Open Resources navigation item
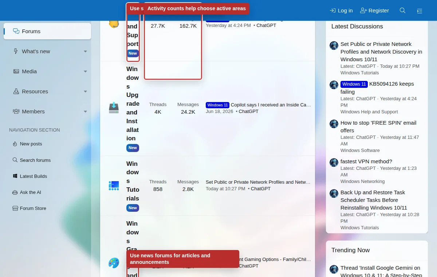 click(35, 91)
